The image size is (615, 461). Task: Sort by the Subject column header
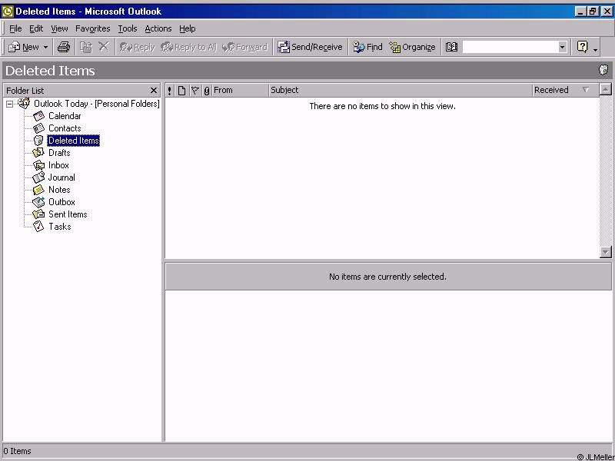[401, 91]
